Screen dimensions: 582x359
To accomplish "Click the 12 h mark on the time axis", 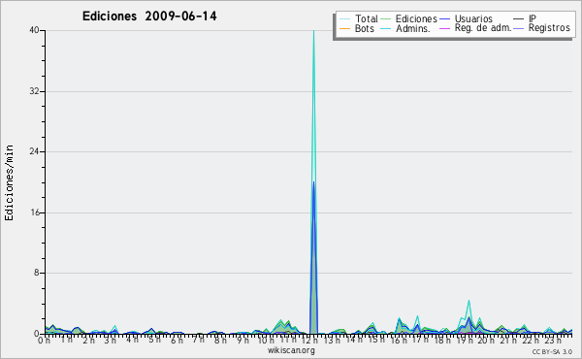I will [x=309, y=340].
